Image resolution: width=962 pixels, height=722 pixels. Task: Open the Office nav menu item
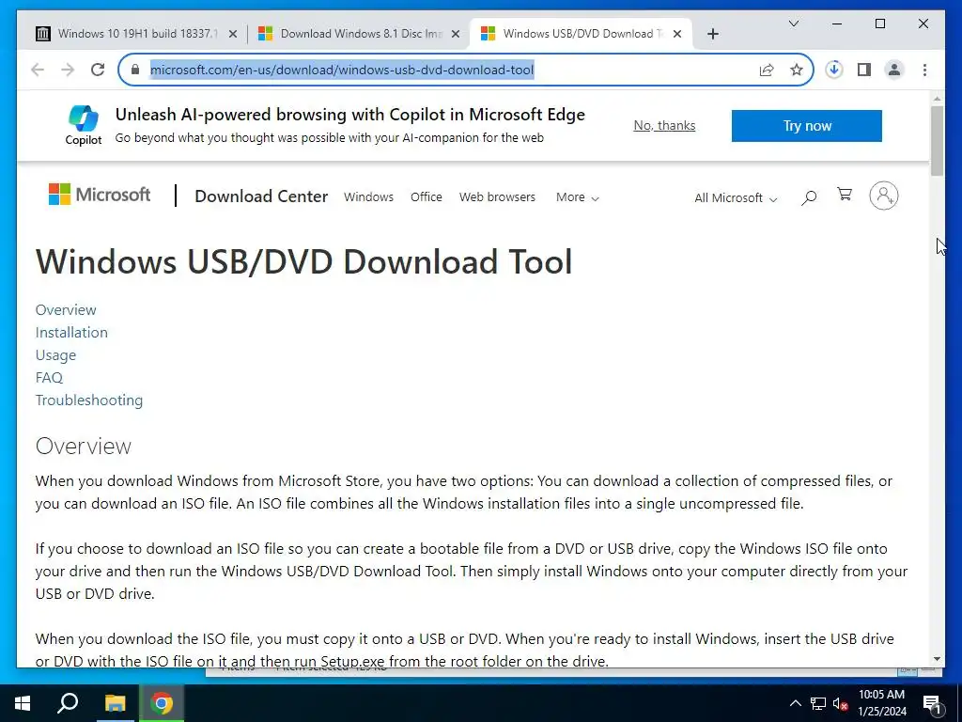(x=427, y=197)
